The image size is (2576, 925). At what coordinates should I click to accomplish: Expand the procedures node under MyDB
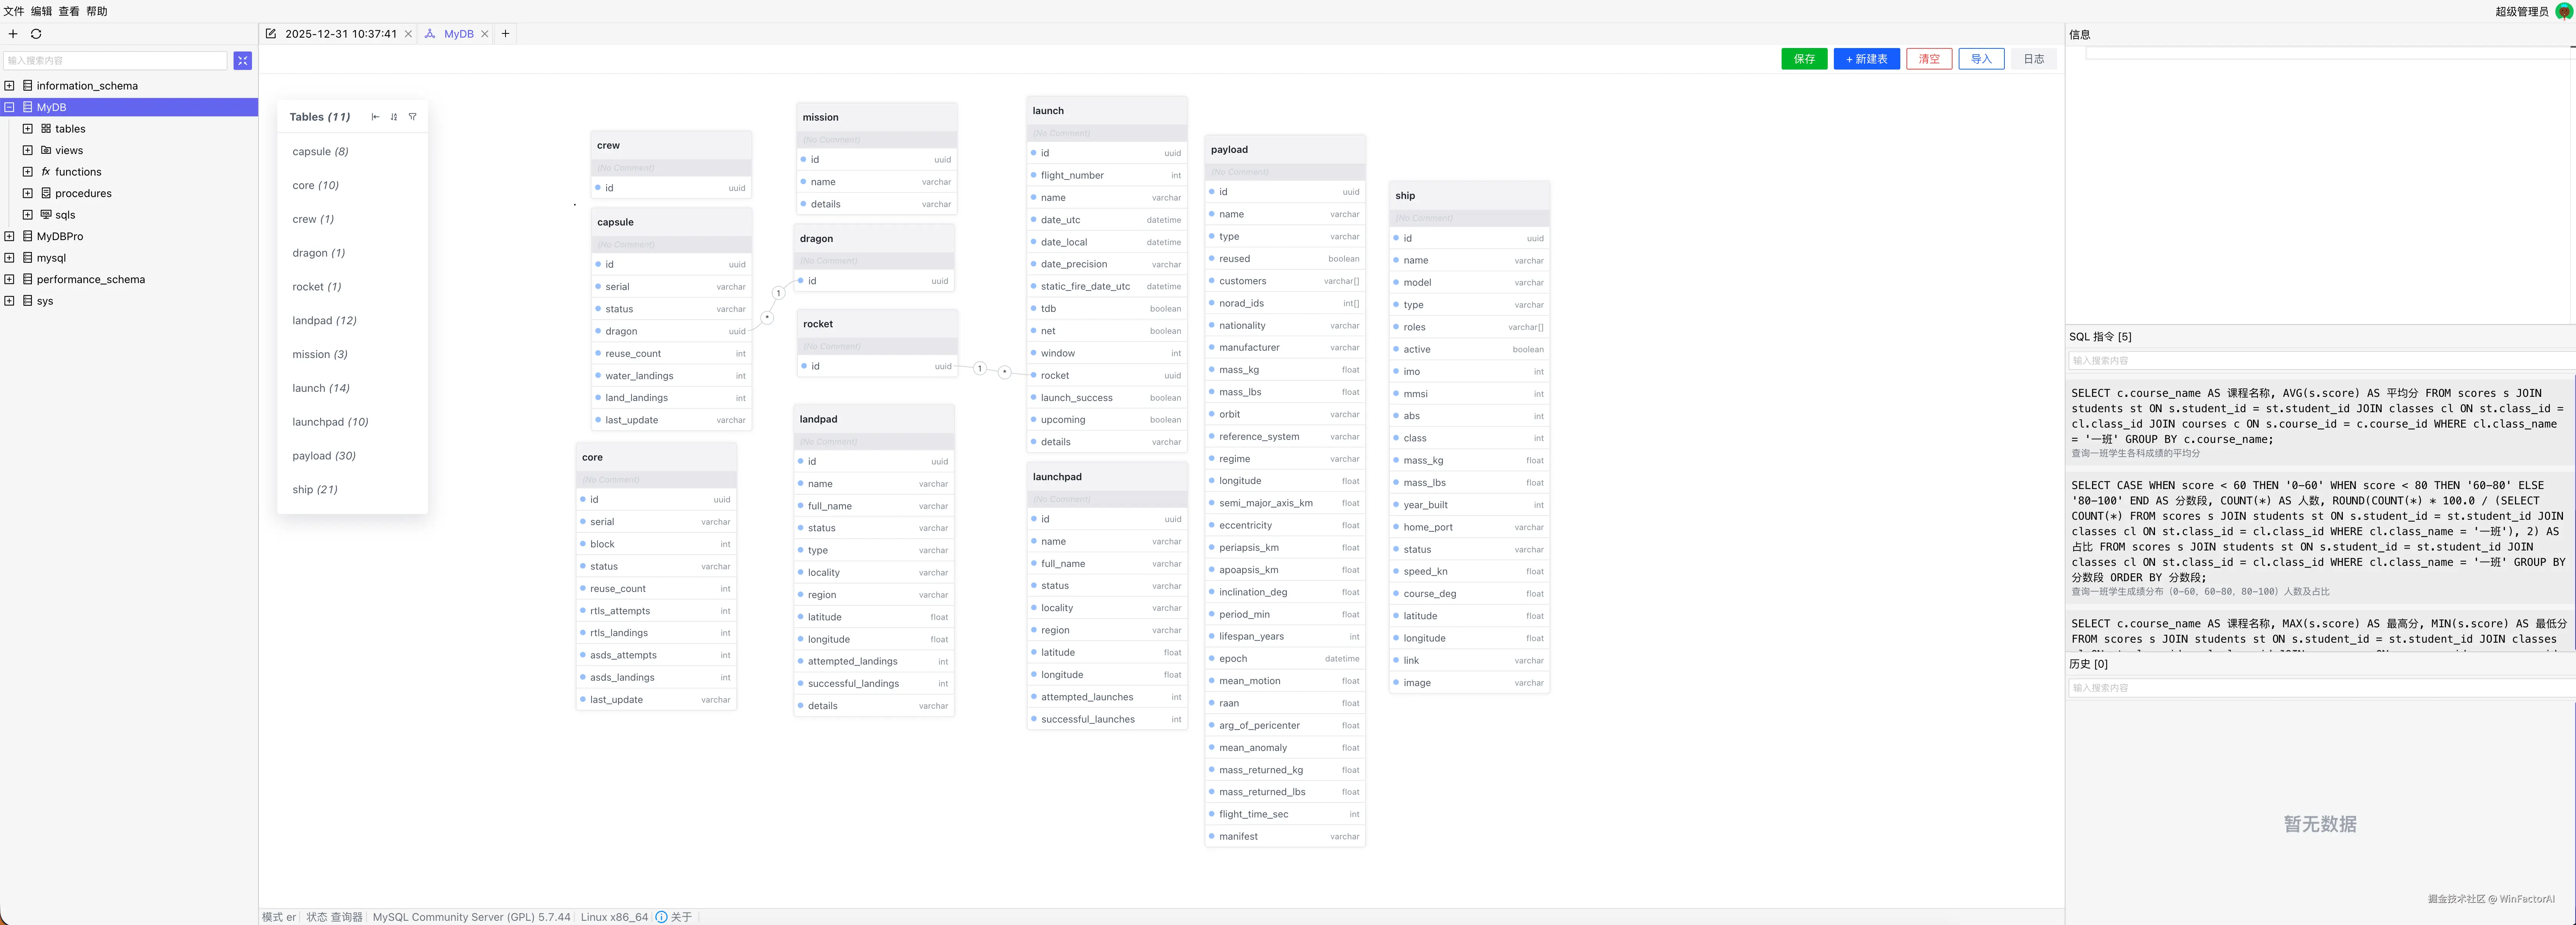[x=28, y=193]
